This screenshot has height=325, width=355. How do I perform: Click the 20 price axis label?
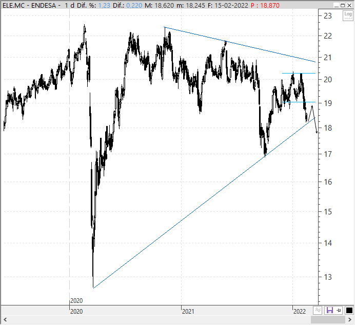click(x=328, y=79)
